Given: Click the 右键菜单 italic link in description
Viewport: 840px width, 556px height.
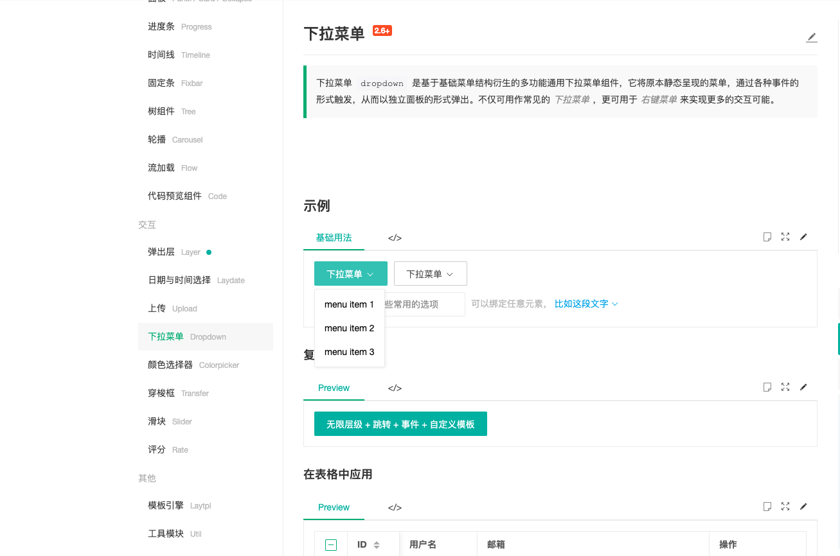Looking at the screenshot, I should (x=659, y=100).
